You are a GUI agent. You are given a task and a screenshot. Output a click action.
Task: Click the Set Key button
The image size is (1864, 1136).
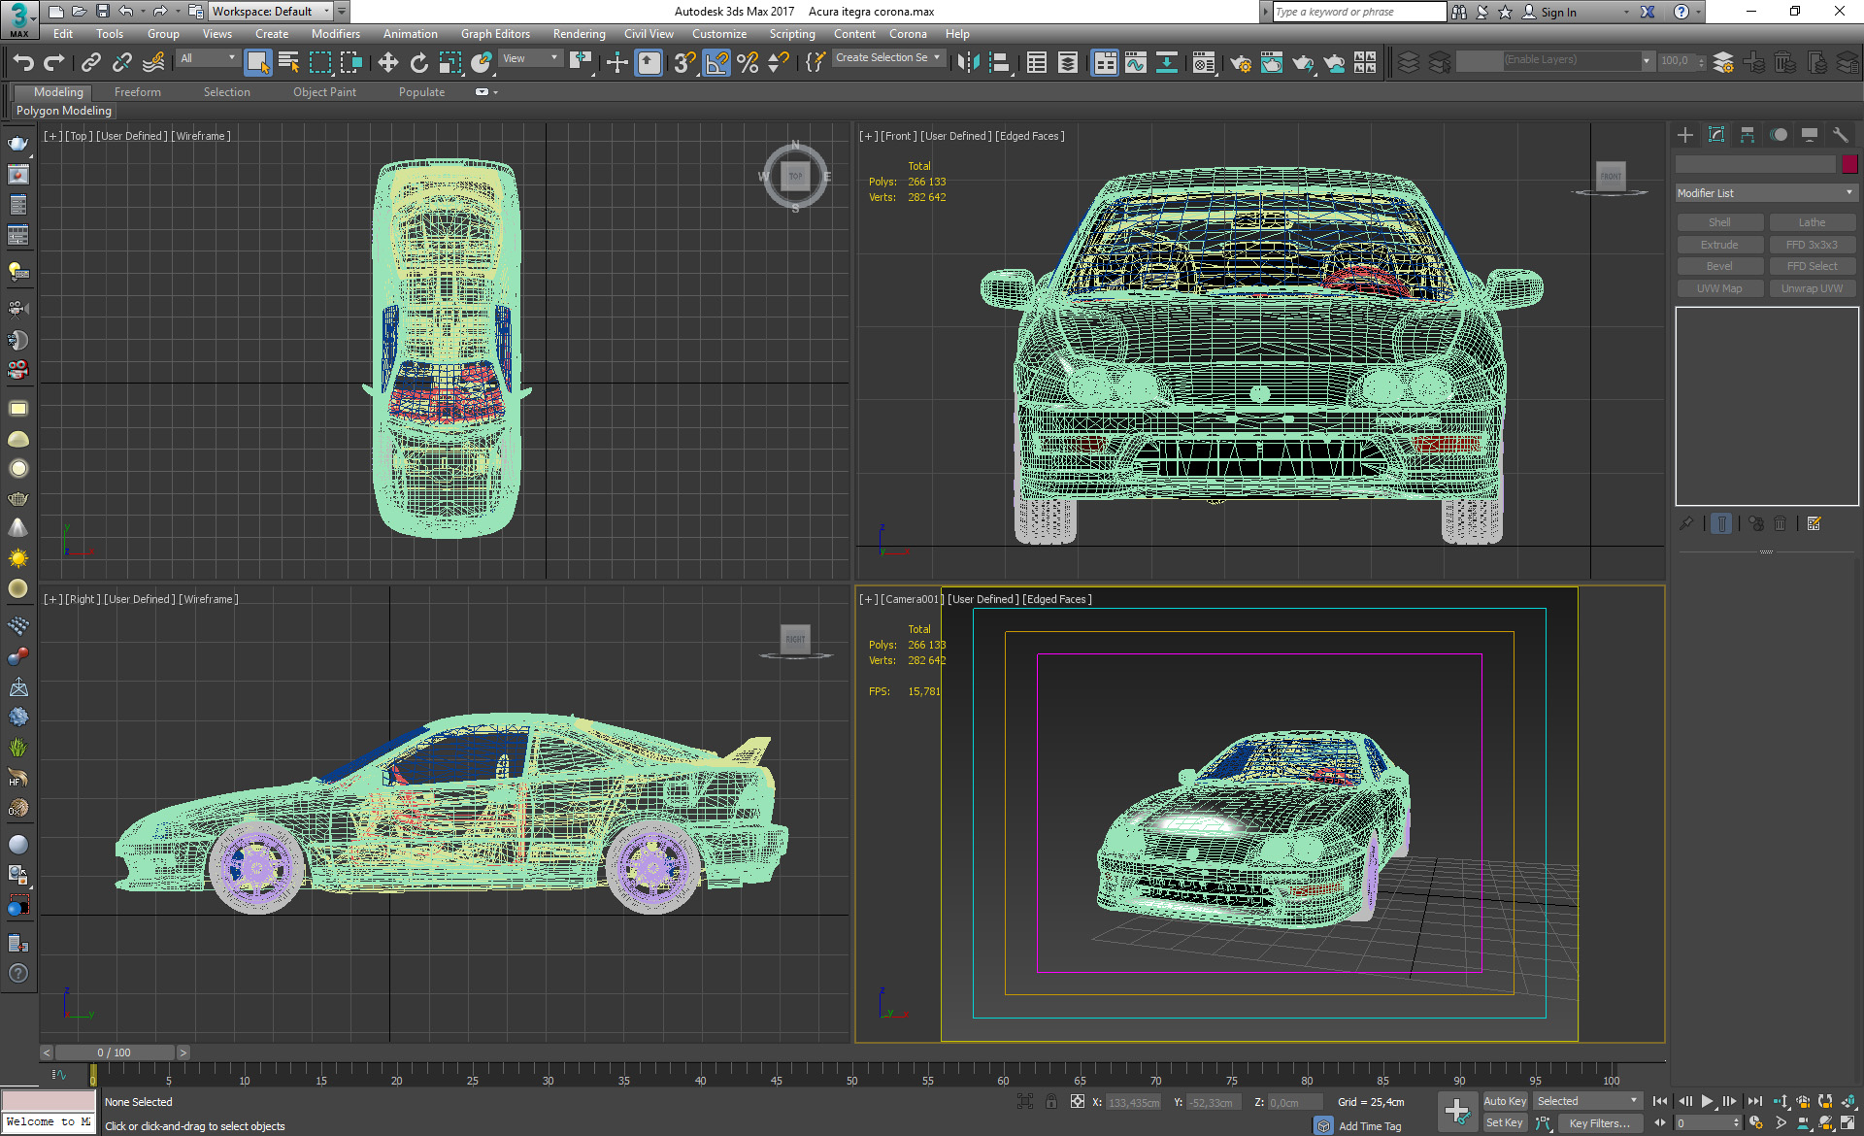(1505, 1123)
